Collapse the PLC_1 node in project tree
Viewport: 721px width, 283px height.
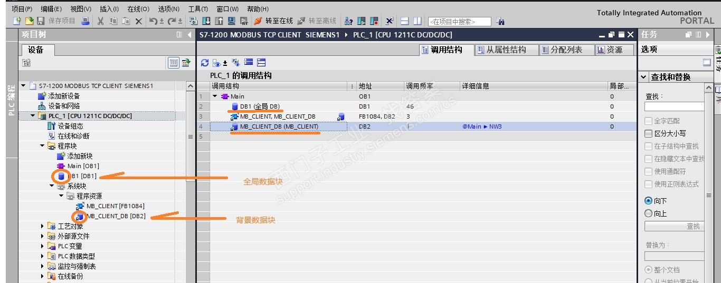(x=33, y=116)
